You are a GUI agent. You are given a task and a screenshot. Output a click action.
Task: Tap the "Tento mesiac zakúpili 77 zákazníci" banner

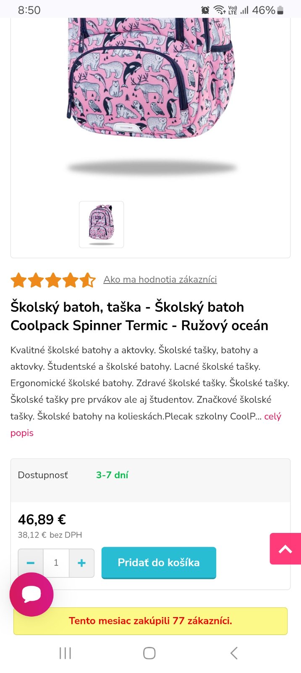coord(150,621)
